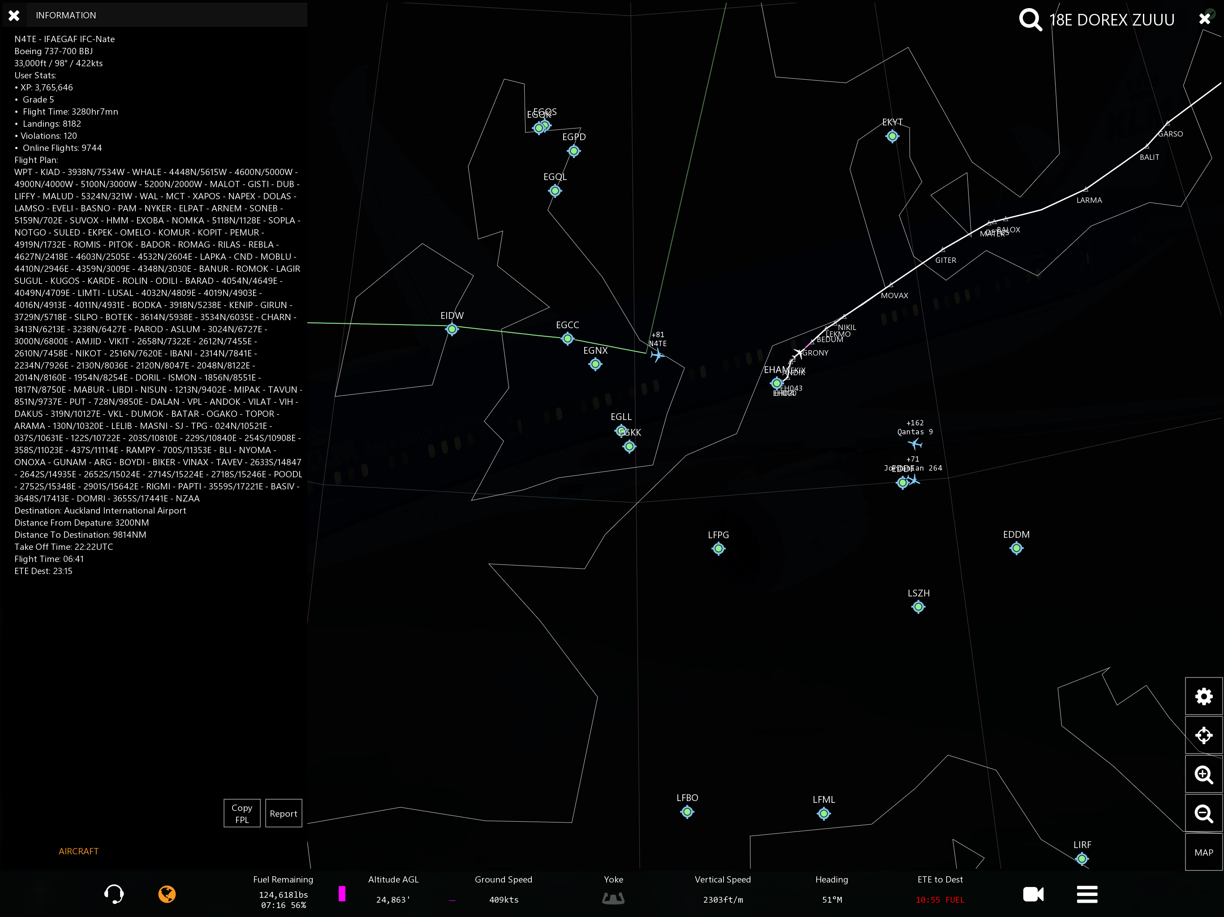
Task: Zoom in with the magnifier plus icon
Action: [x=1203, y=774]
